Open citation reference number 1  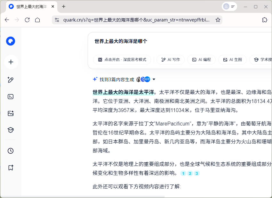tap(183, 174)
